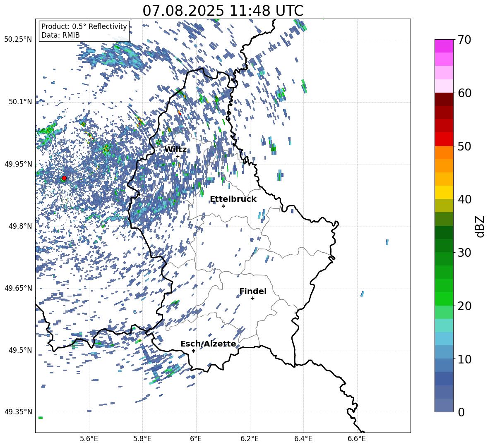
Task: Click the 49.35°N latitude label
Action: (18, 412)
